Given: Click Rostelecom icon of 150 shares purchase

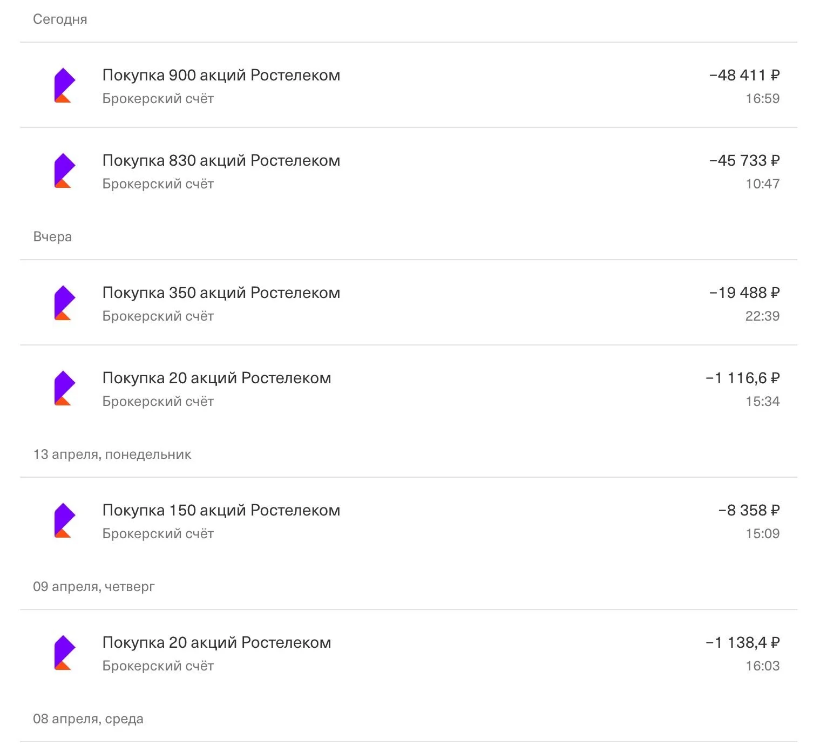Looking at the screenshot, I should (x=64, y=520).
